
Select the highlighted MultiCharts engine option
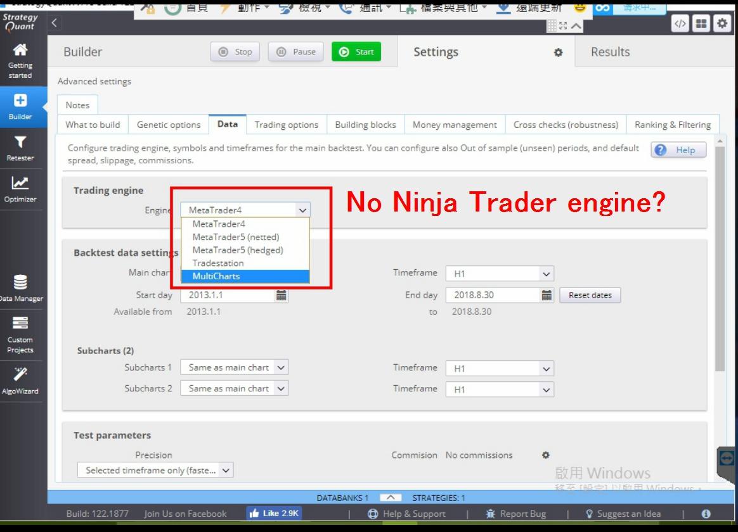point(245,276)
